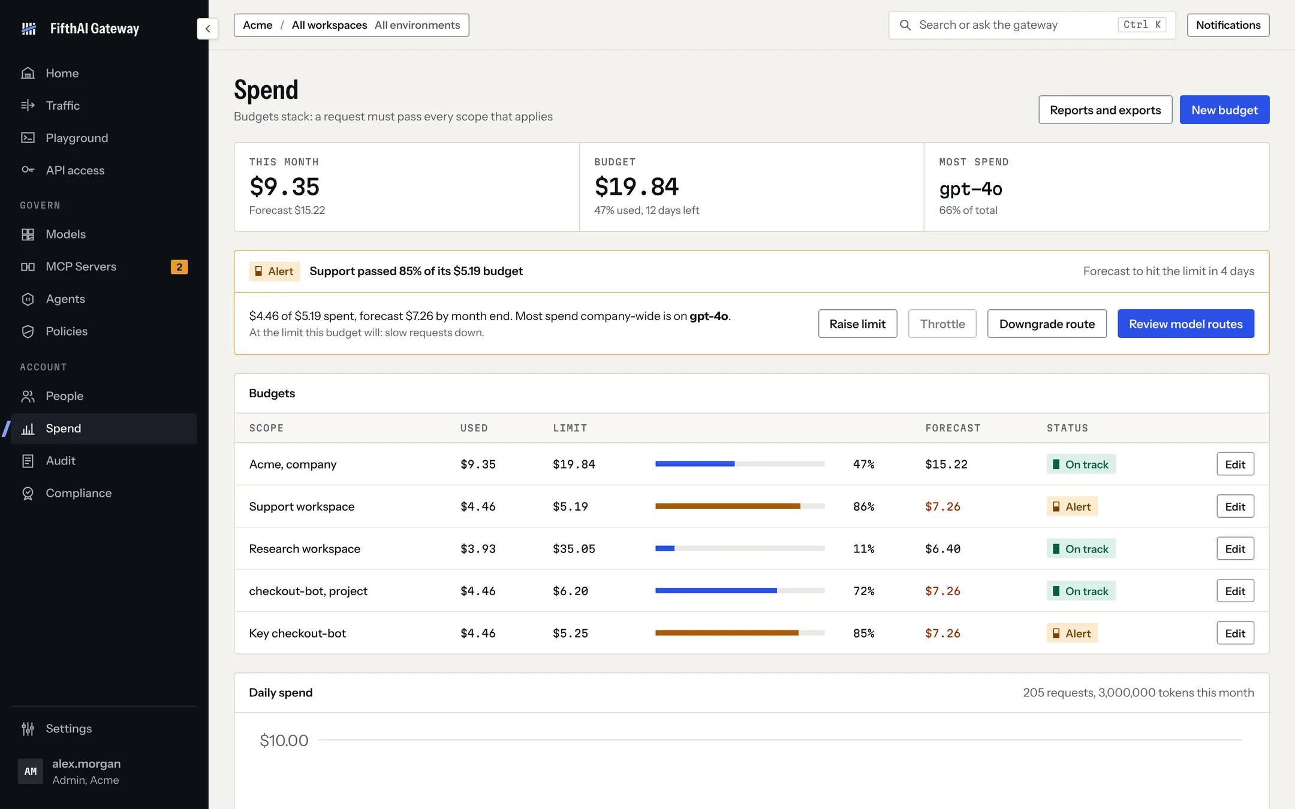Click the Acme, company usage bar
1295x809 pixels.
[x=740, y=464]
